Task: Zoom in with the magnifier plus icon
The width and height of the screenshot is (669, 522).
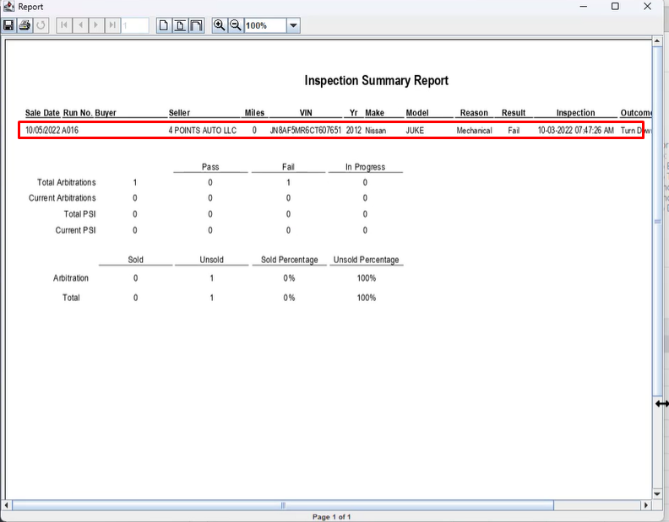Action: pos(220,25)
